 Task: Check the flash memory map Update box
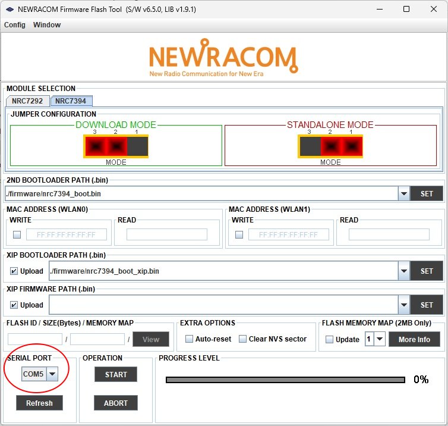(x=329, y=340)
